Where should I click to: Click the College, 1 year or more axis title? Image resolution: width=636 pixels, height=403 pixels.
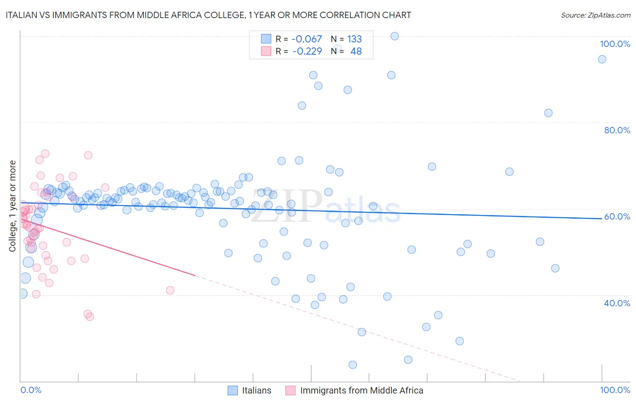coord(12,206)
